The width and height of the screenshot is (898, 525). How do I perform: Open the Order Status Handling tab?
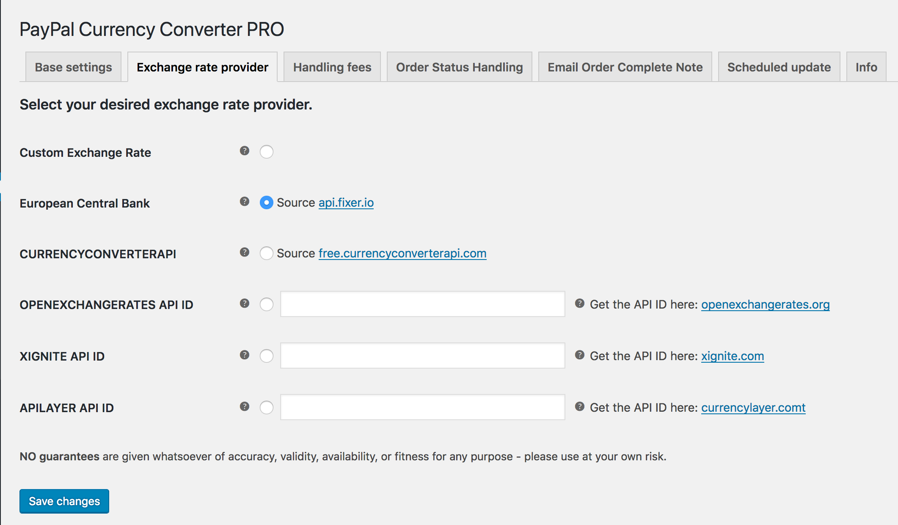[459, 67]
